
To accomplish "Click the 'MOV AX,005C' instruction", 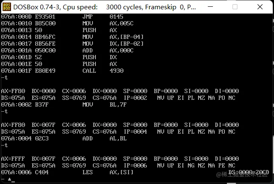I will coord(108,23).
